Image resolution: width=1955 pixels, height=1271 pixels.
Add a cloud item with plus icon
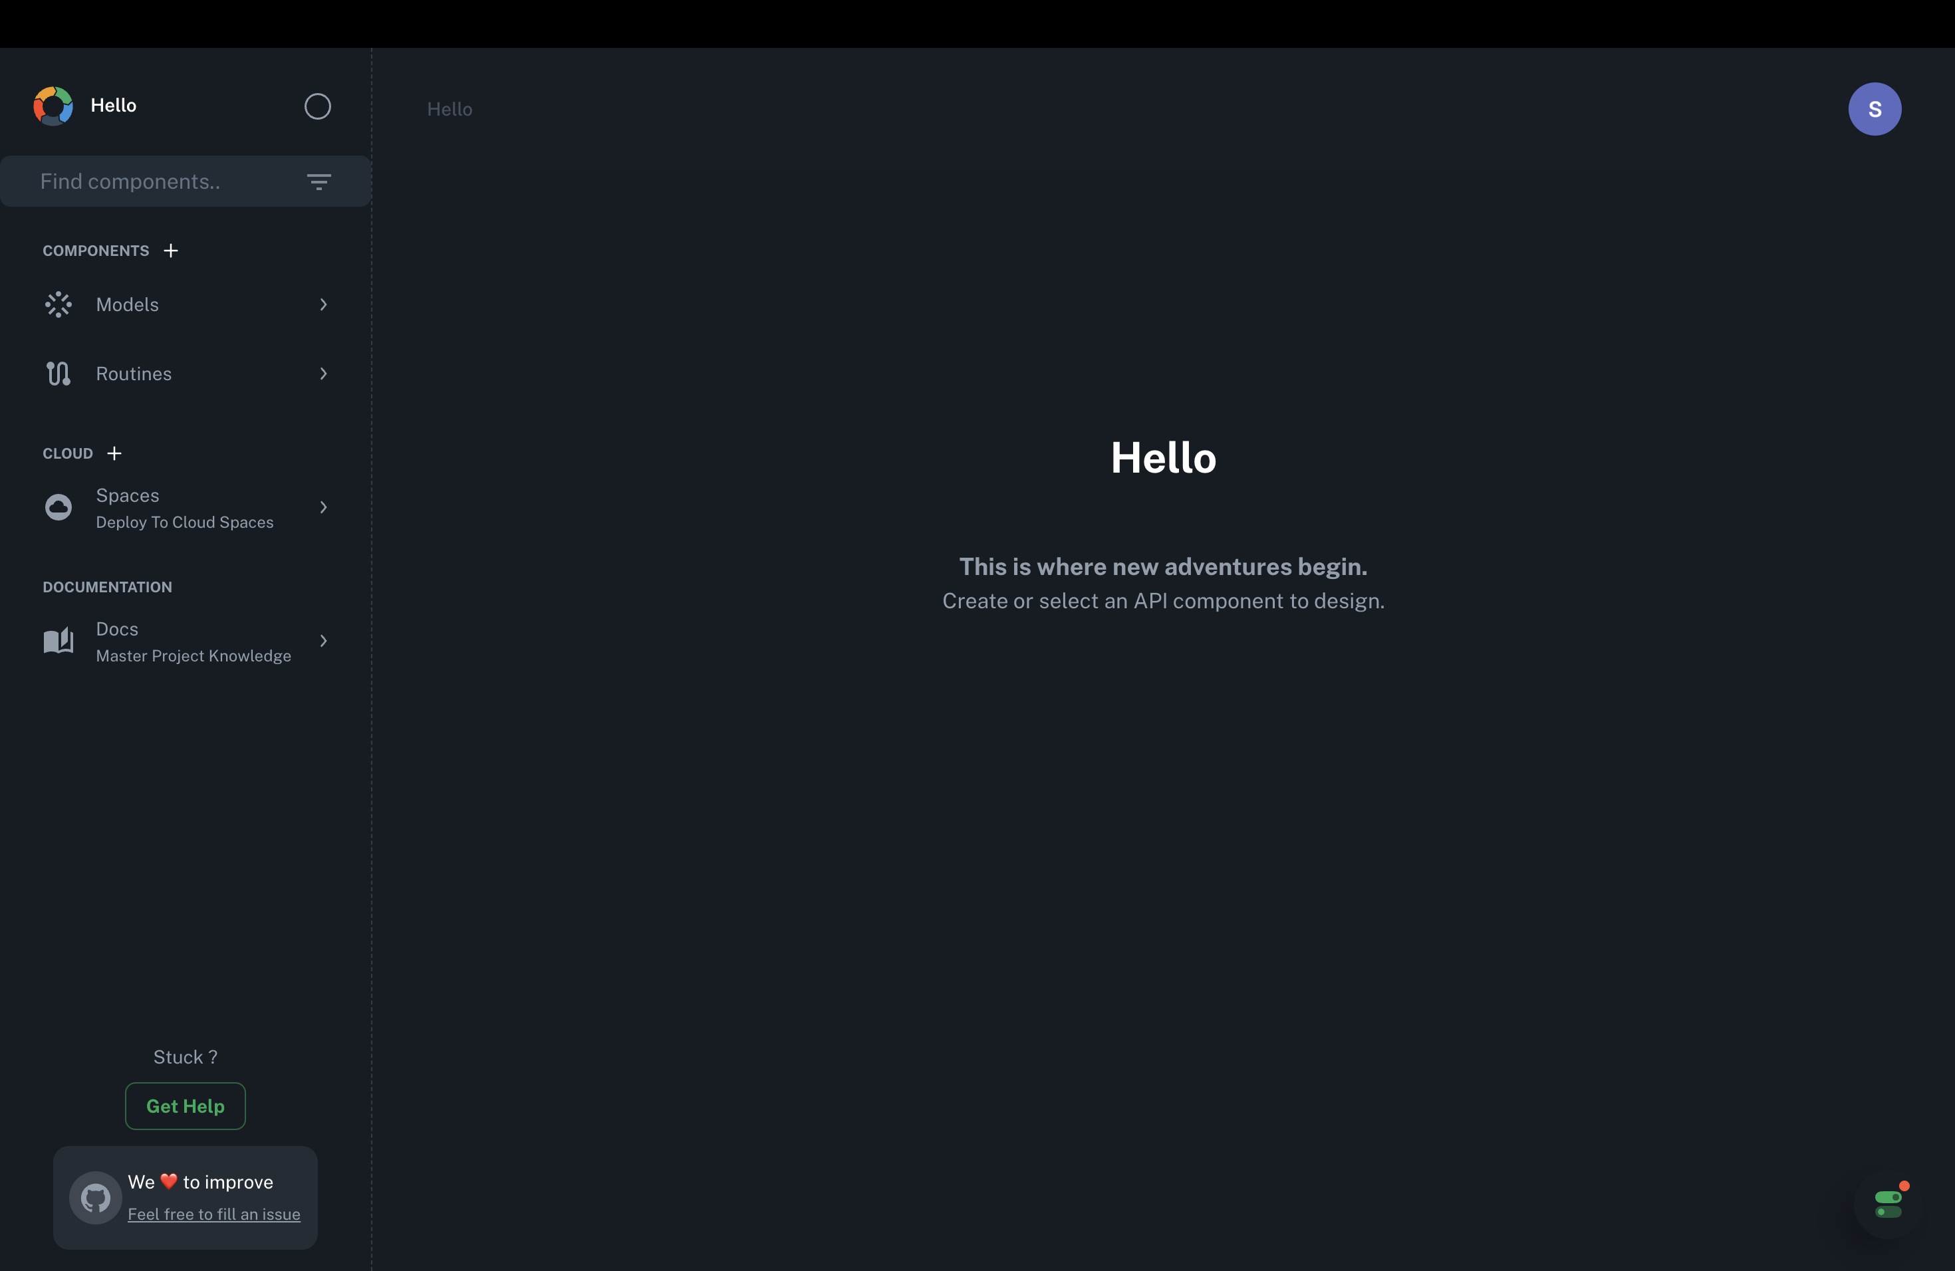114,453
